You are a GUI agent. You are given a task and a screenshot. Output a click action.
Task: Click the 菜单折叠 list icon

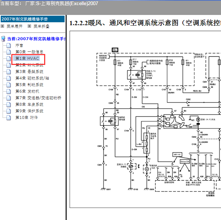[29, 26]
